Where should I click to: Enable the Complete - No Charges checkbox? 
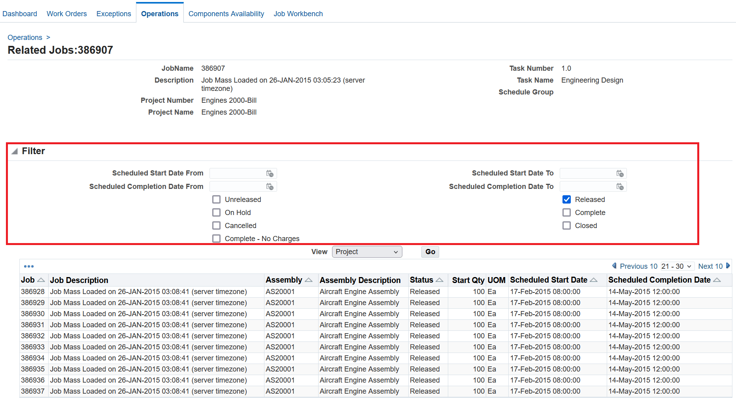pos(216,238)
